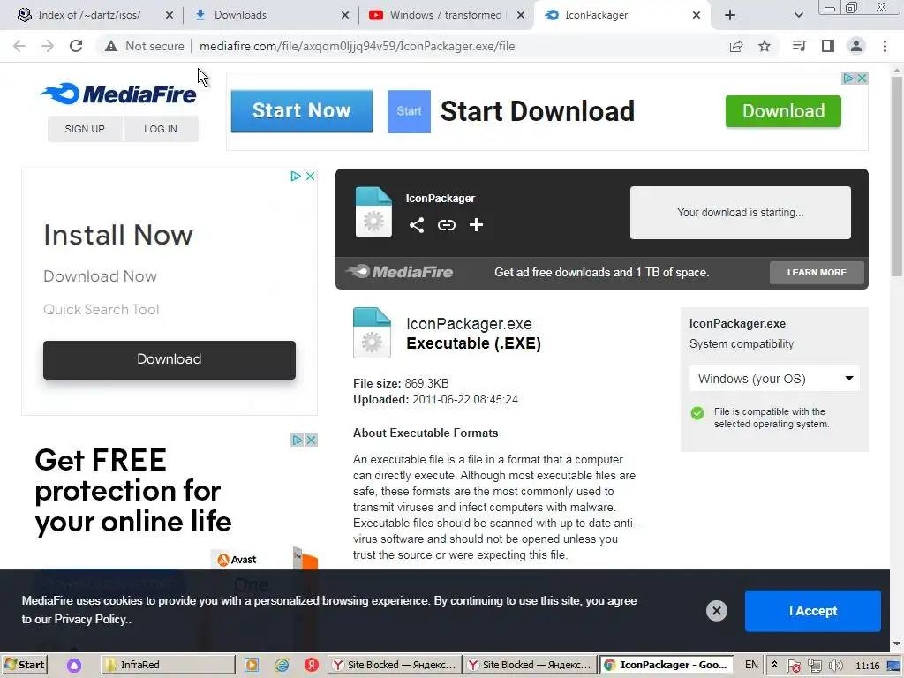Screen dimensions: 904x678
Task: Click the SIGN UP button
Action: coord(85,129)
